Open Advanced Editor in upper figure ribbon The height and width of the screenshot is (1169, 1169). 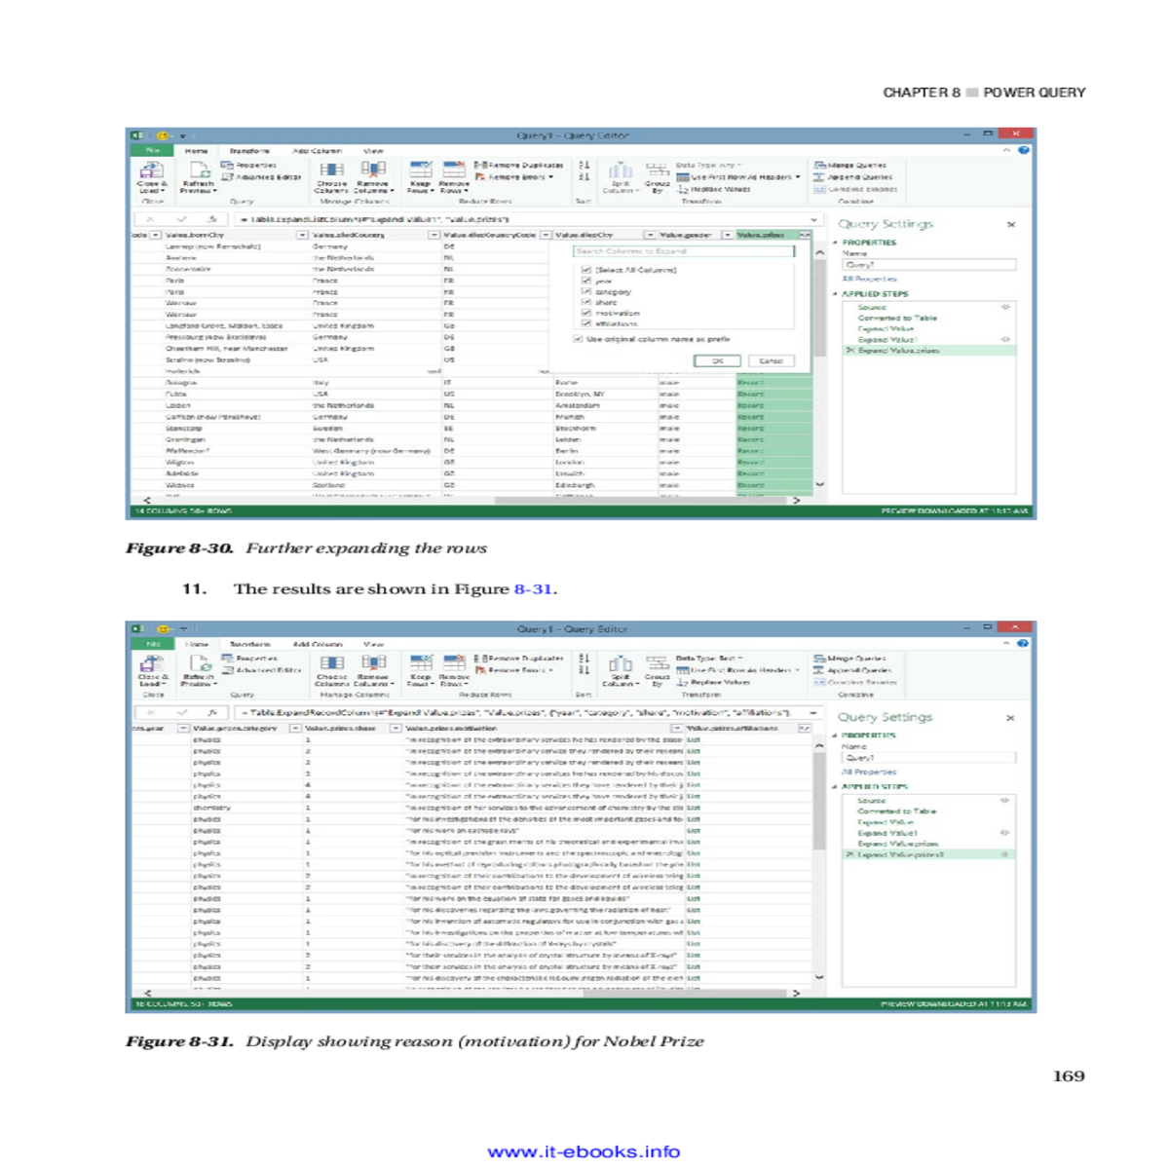click(262, 177)
